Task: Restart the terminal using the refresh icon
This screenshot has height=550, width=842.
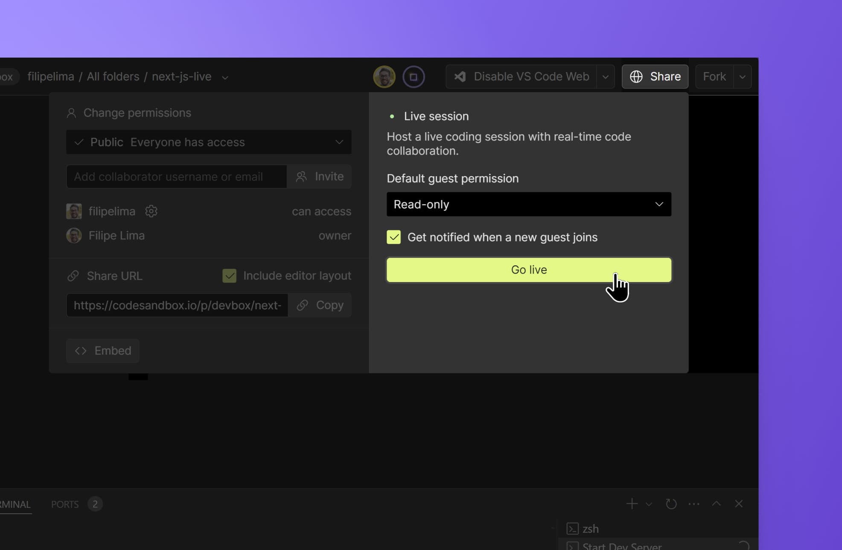Action: [x=671, y=504]
